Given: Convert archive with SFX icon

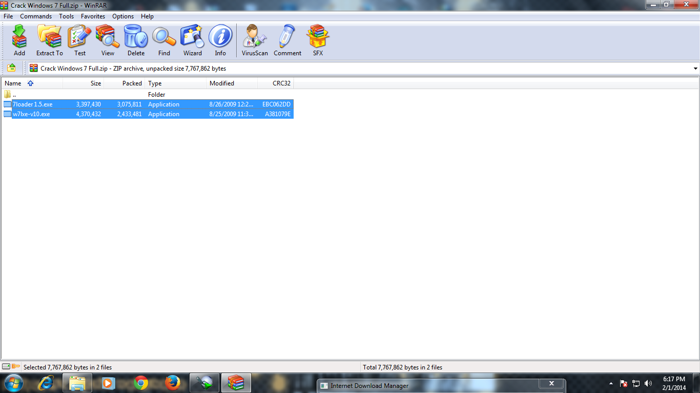Looking at the screenshot, I should pos(318,40).
